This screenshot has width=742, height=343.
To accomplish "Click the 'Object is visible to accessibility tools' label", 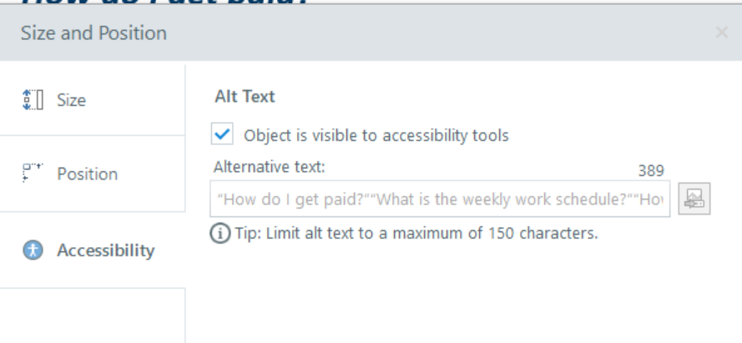I will click(x=376, y=134).
